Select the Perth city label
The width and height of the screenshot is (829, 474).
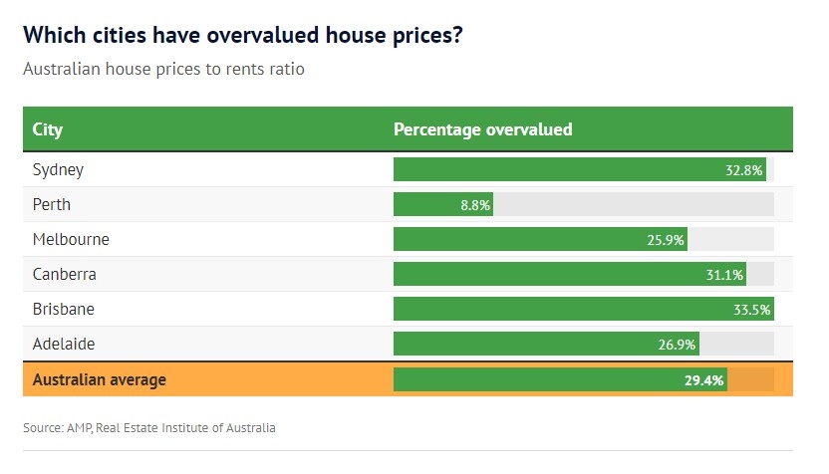click(52, 204)
